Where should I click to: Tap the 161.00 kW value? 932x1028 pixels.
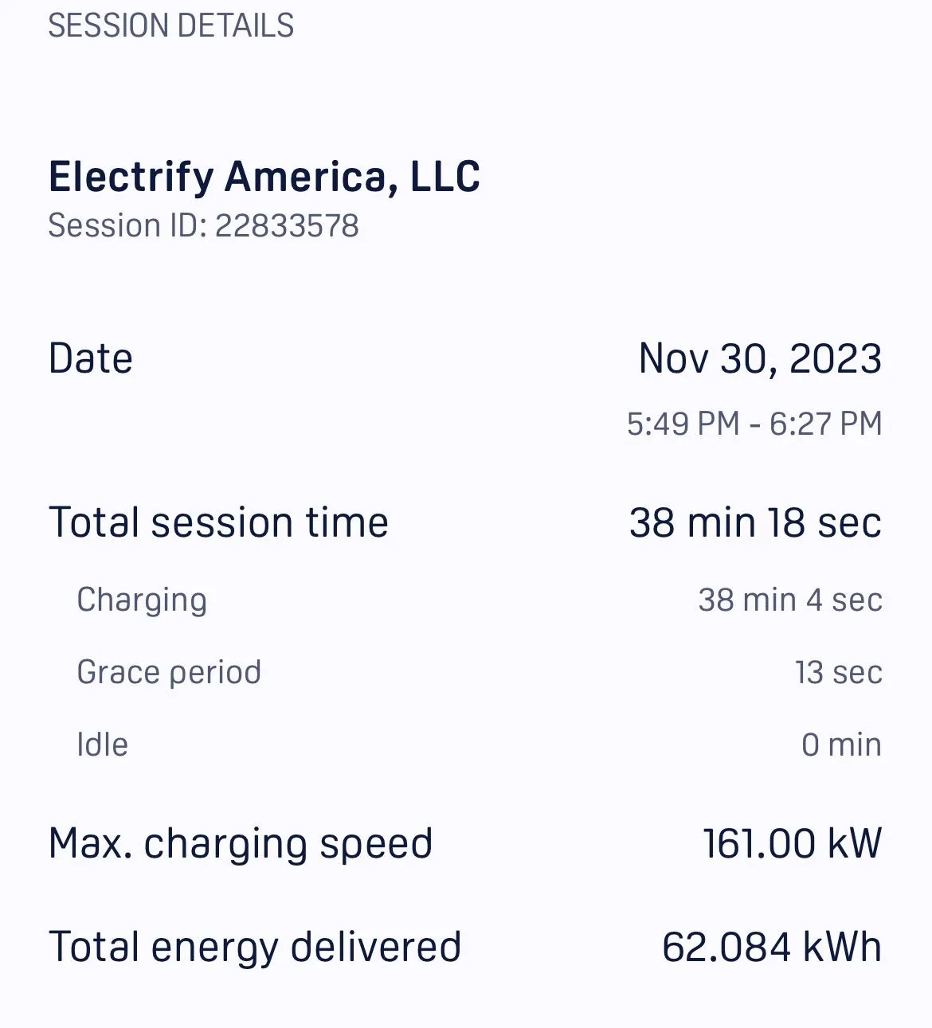pyautogui.click(x=792, y=844)
